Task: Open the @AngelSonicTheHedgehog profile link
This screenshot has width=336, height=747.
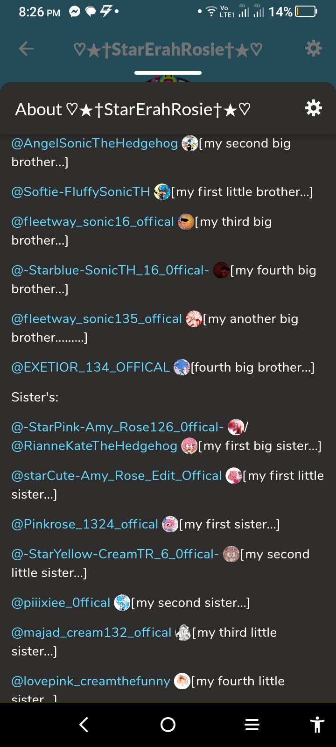Action: coord(95,143)
